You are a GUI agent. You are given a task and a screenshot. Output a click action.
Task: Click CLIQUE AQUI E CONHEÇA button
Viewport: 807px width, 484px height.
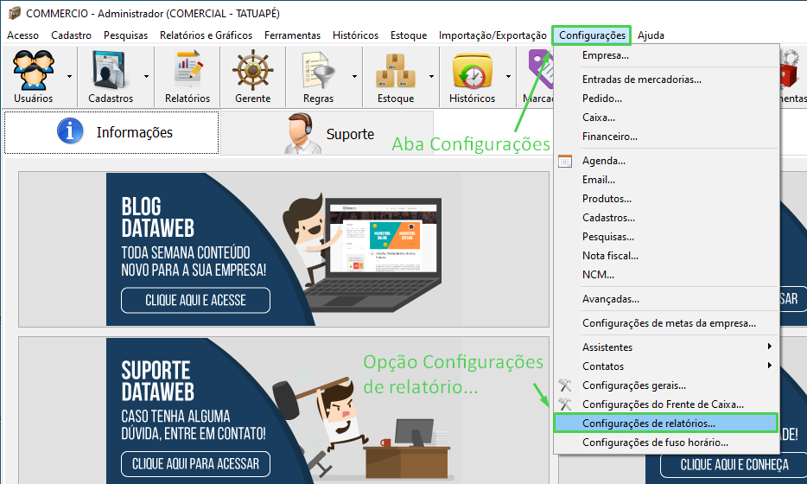734,464
